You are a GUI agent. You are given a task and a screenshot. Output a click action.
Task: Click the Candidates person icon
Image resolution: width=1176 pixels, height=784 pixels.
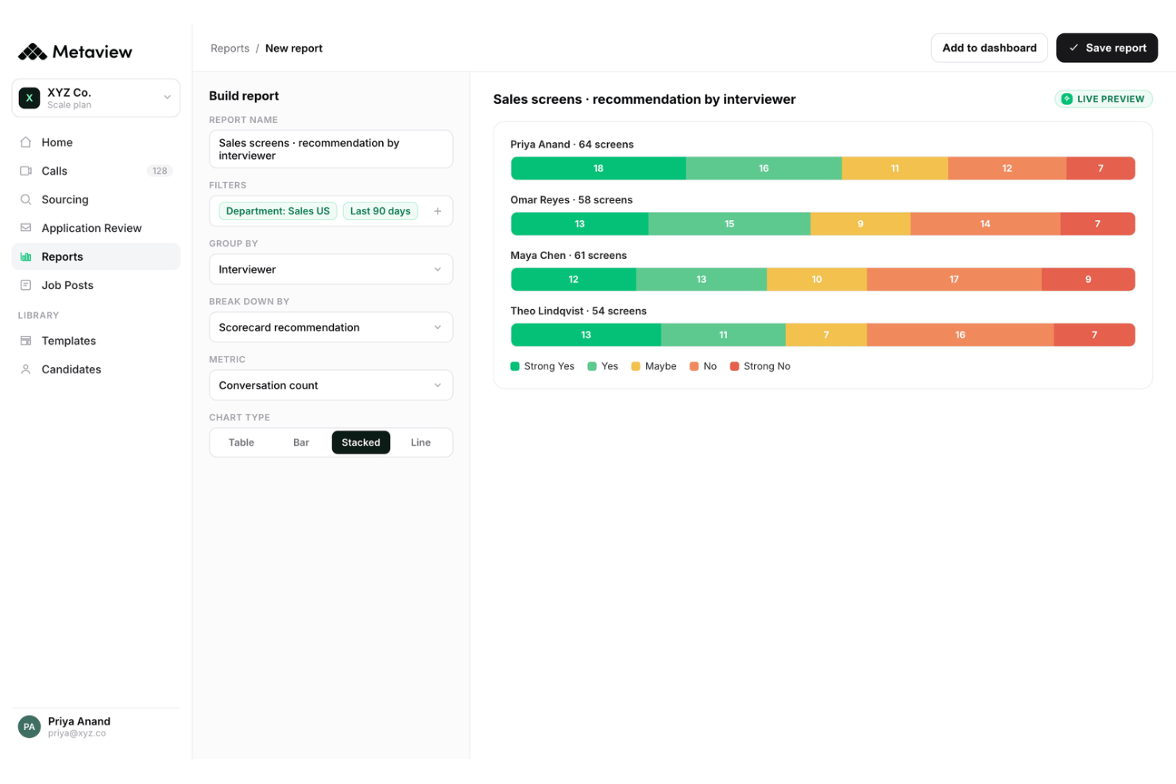[x=25, y=369]
